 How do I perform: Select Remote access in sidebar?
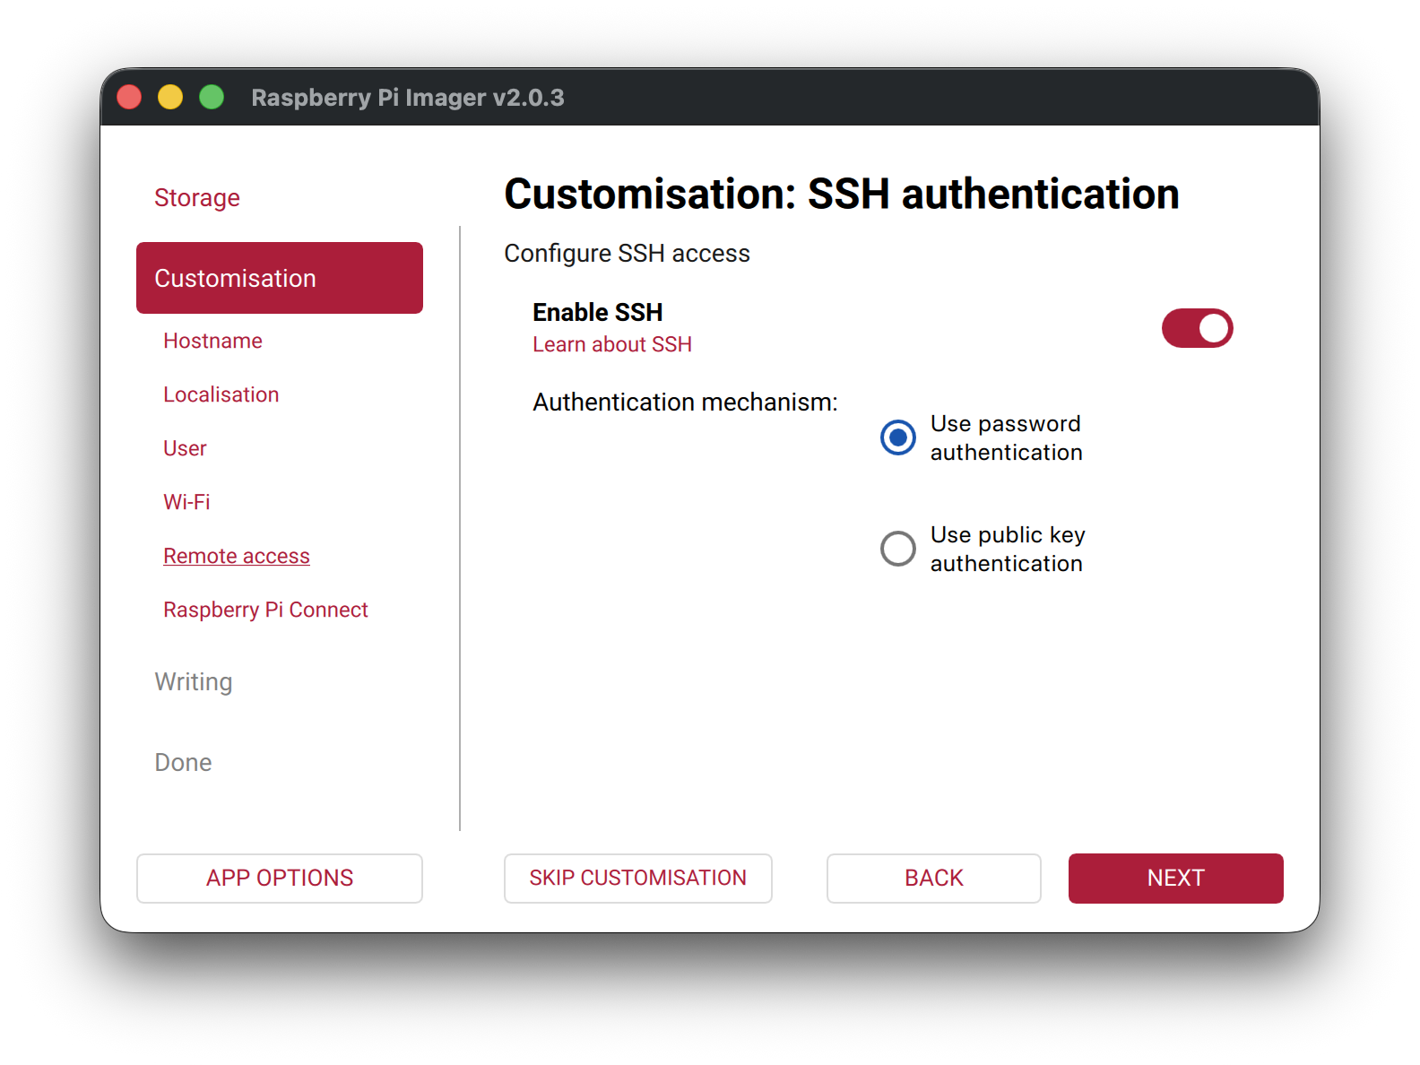tap(237, 556)
